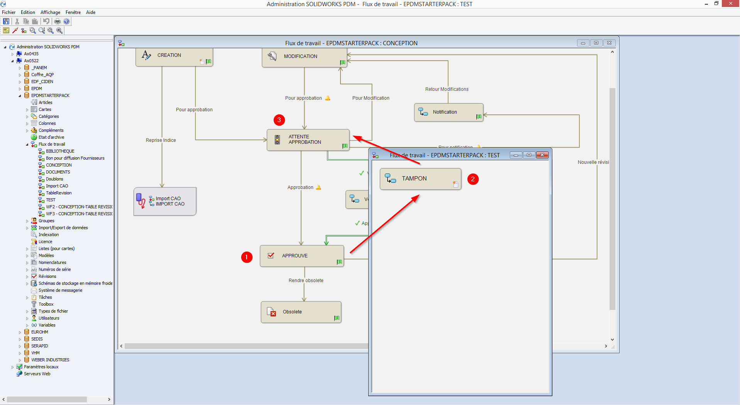Click the Undo arrow icon
Image resolution: width=740 pixels, height=405 pixels.
point(46,21)
